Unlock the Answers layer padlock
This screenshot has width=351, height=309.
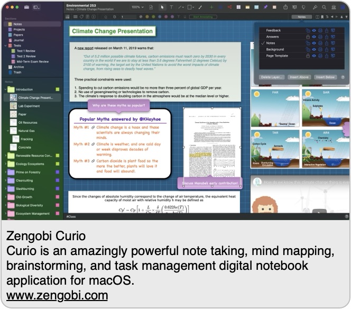tap(308, 37)
